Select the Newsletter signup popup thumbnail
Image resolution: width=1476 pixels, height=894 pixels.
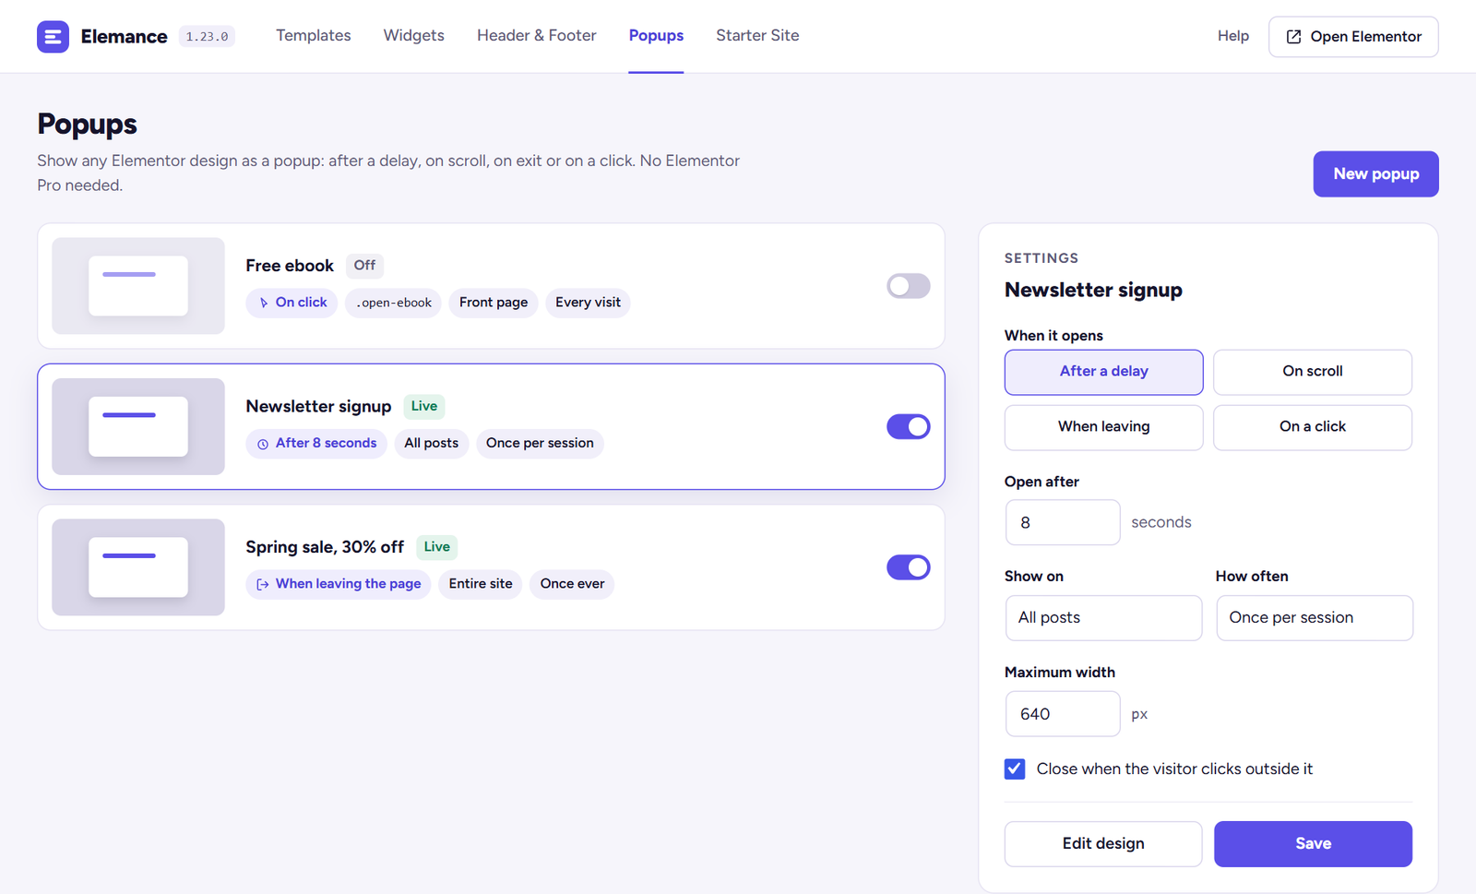[138, 426]
